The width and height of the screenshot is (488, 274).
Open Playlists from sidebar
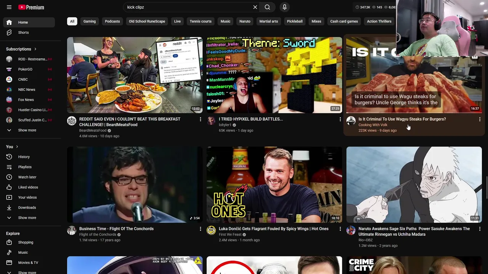coord(29,167)
